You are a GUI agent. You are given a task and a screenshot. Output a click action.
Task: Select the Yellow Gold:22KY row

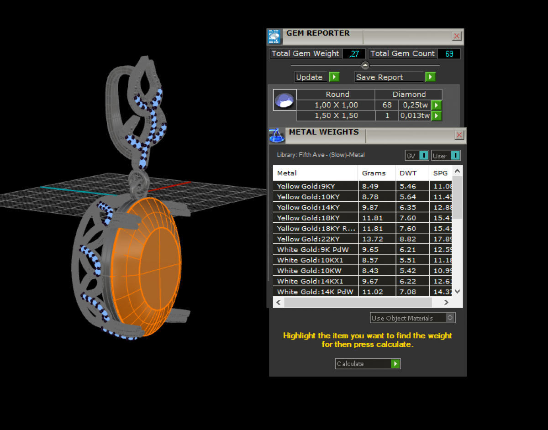pyautogui.click(x=363, y=239)
